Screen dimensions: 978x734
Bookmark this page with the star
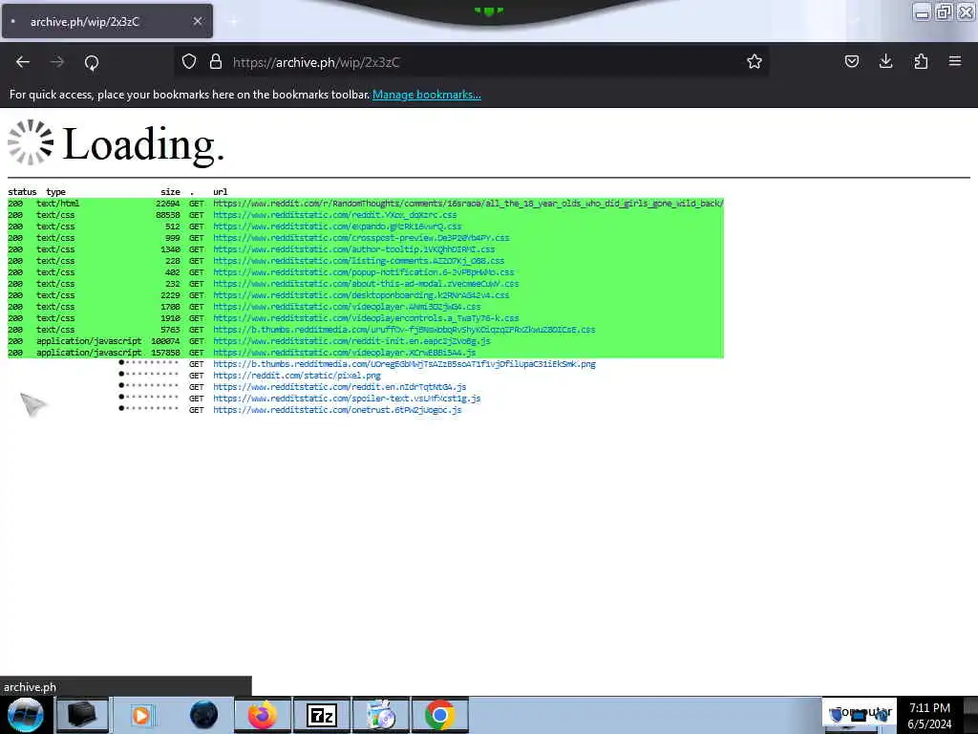[x=755, y=61]
